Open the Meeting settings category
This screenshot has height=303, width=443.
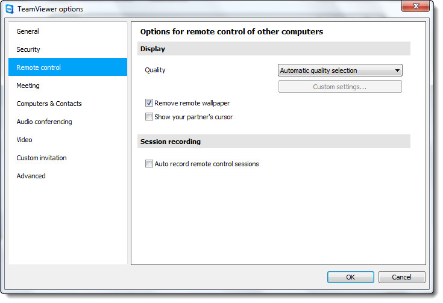pos(68,86)
